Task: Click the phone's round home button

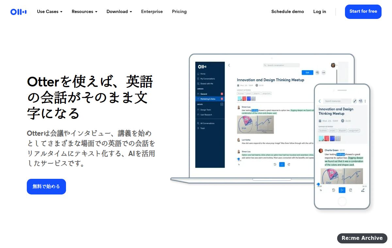Action: [342, 201]
